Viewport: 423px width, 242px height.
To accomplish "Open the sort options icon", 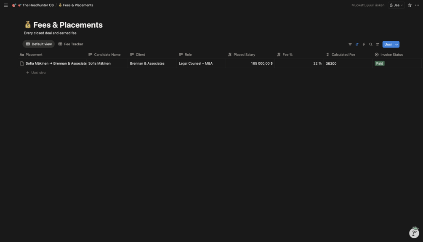I will pyautogui.click(x=357, y=45).
